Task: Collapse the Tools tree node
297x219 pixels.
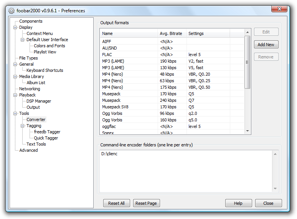Action: [15, 114]
